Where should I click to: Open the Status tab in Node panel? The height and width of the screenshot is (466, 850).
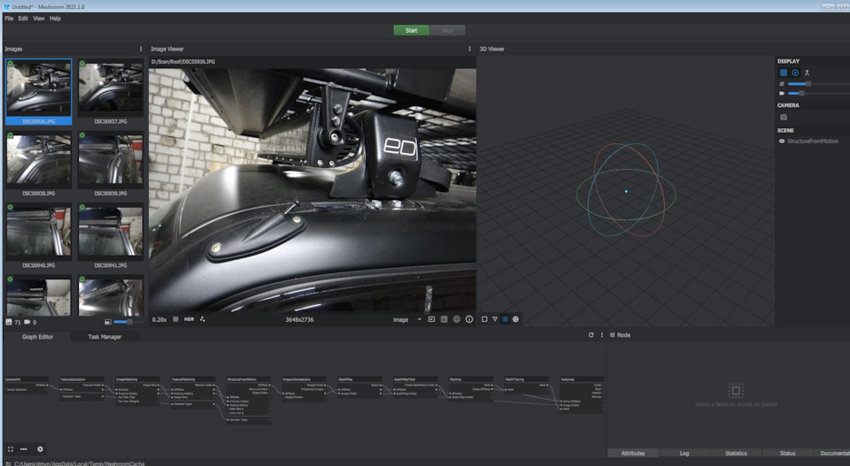pyautogui.click(x=788, y=453)
